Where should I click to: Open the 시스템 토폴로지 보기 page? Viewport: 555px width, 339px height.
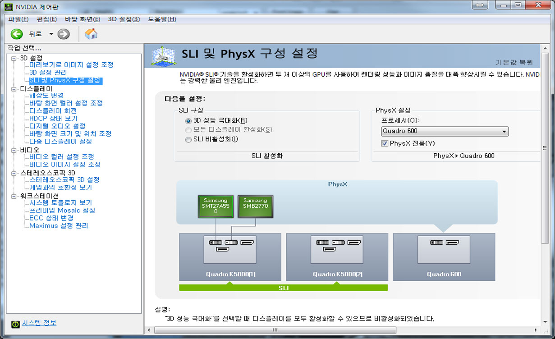tap(60, 203)
